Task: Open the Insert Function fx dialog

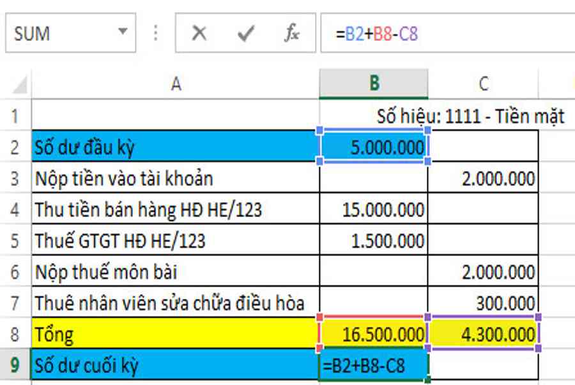Action: point(292,33)
